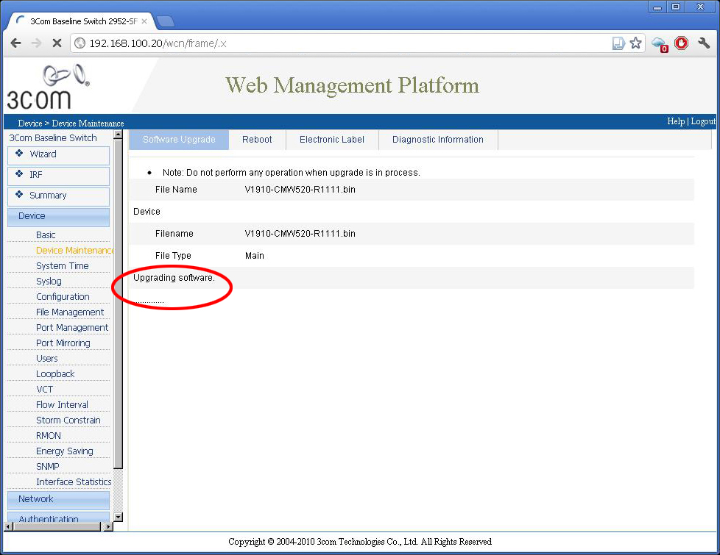Select Device Maintenance in the sidebar
720x555 pixels.
pos(75,251)
